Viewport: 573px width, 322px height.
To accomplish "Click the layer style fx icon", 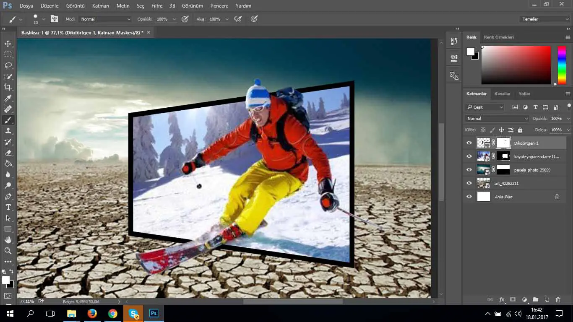I will pyautogui.click(x=502, y=300).
